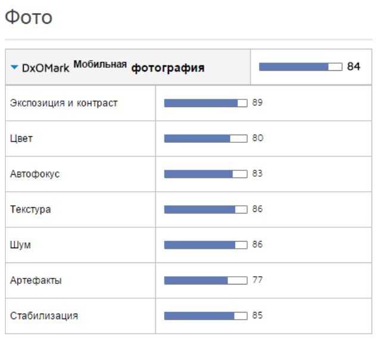Image resolution: width=378 pixels, height=344 pixels.
Task: Click the DxOMark Мобильная фотография header
Action: 113,67
